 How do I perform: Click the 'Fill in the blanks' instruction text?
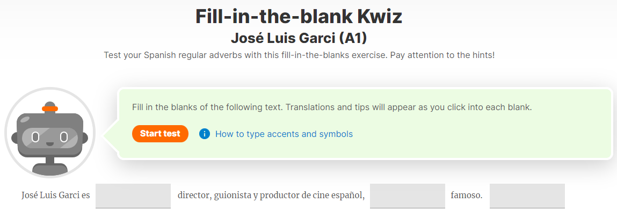coord(332,107)
